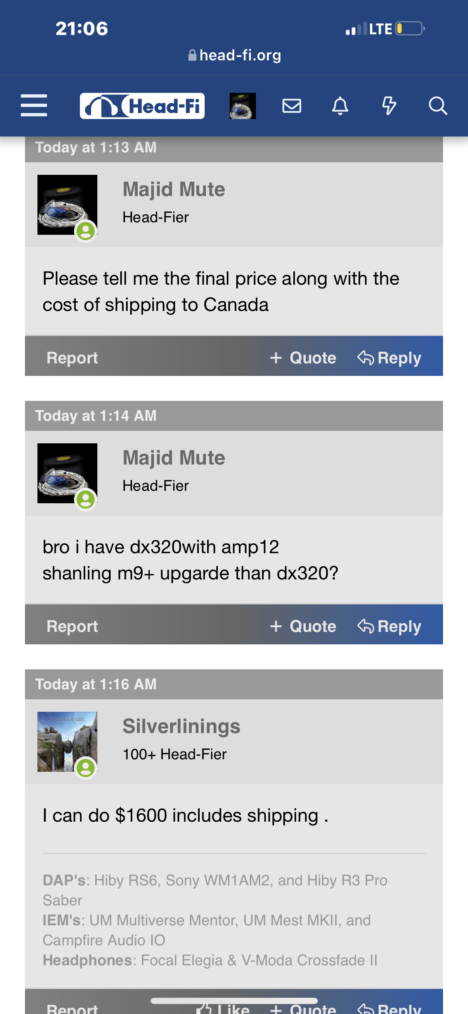Open the inbox envelope icon
This screenshot has width=468, height=1014.
click(x=292, y=106)
